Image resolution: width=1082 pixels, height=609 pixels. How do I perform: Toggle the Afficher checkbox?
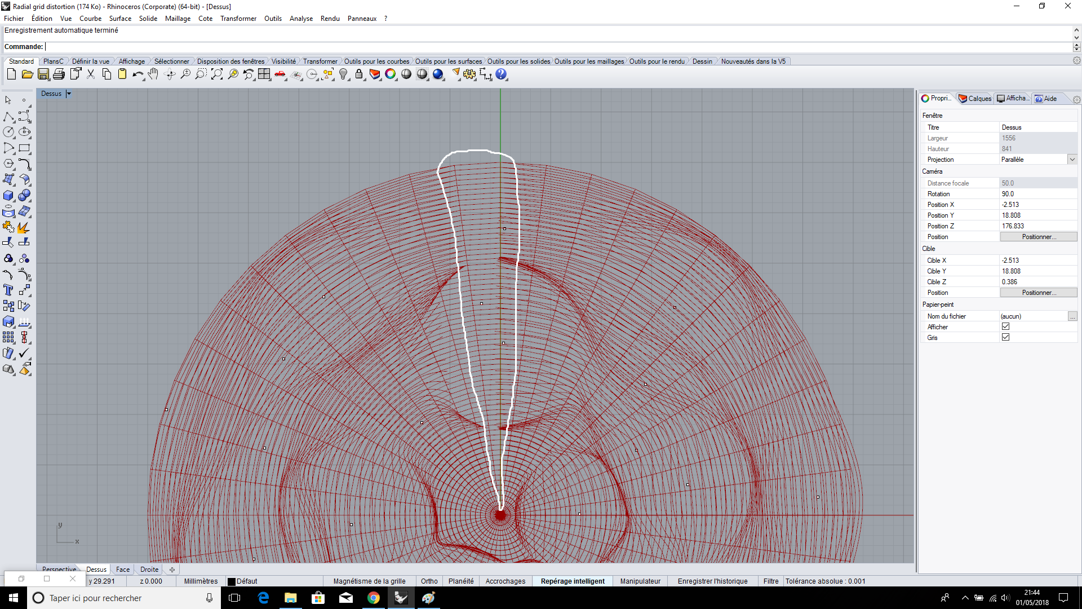pos(1005,326)
